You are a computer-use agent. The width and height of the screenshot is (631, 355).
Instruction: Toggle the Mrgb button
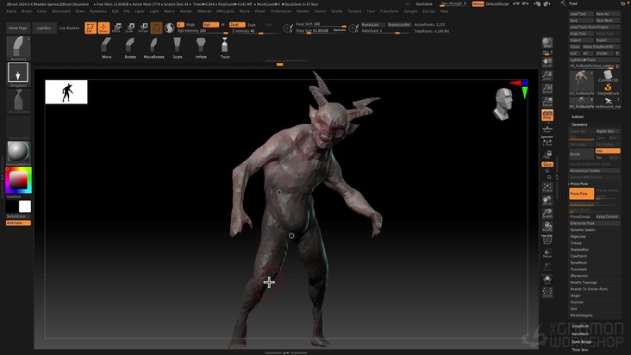coord(191,25)
